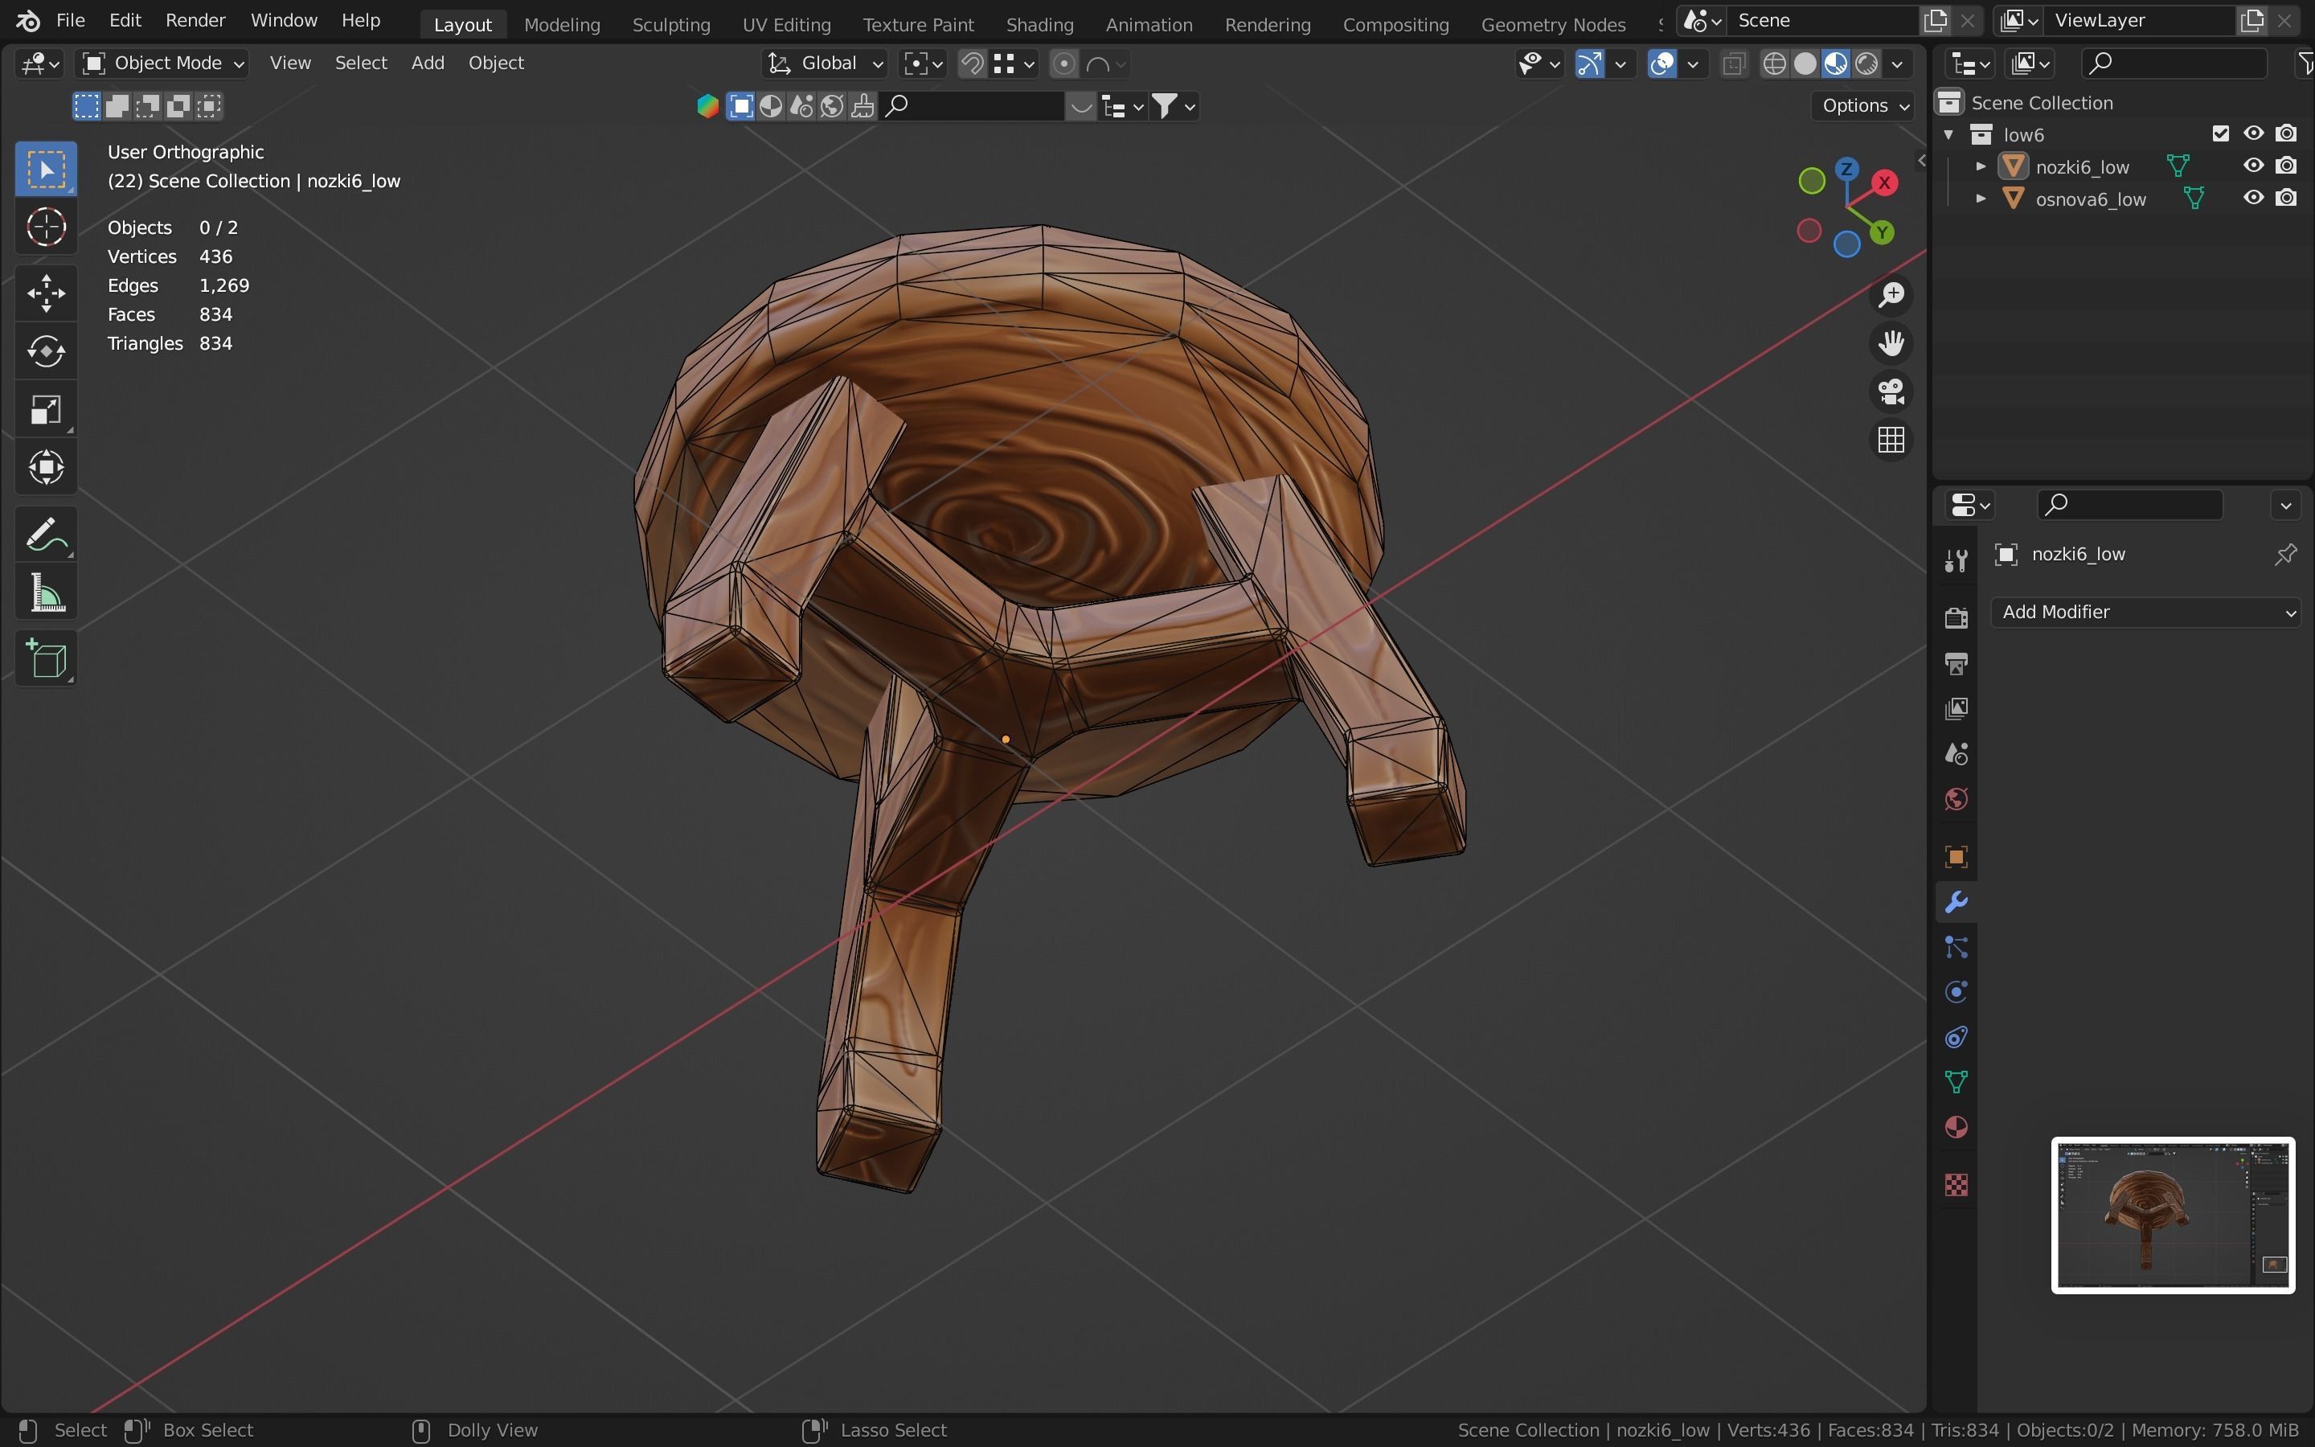Open the Texture checker tab
The width and height of the screenshot is (2315, 1447).
[x=1956, y=1185]
